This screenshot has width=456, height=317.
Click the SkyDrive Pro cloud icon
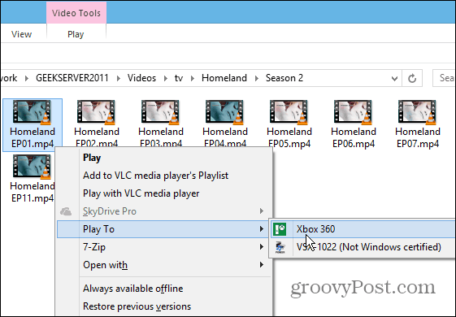pyautogui.click(x=66, y=211)
